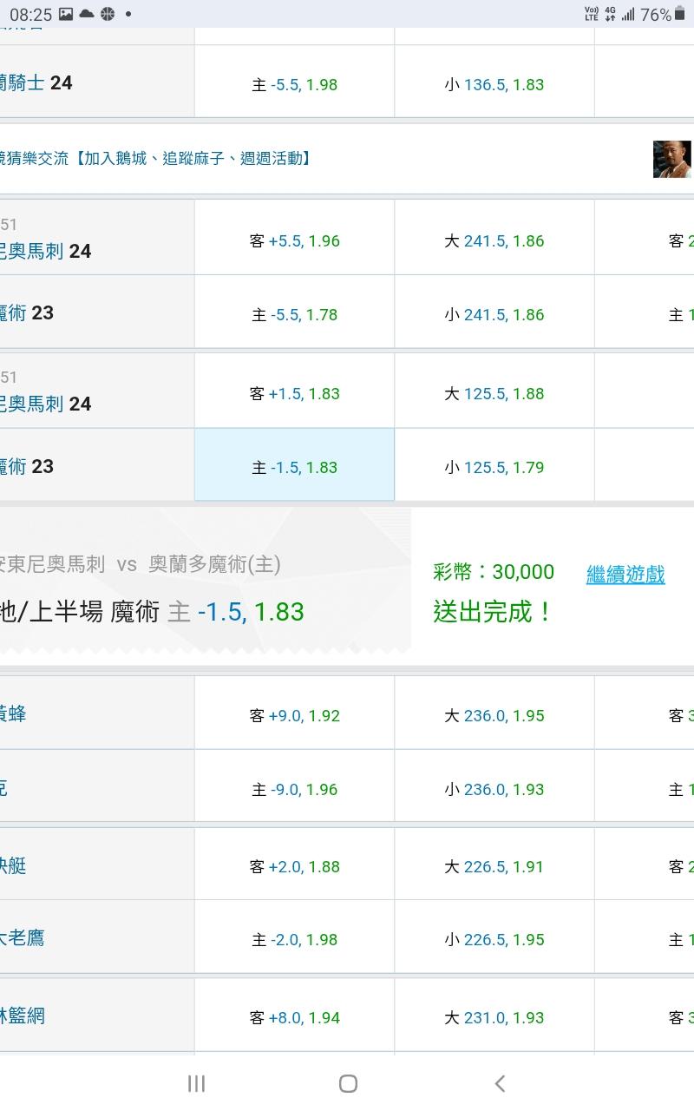Select 客 +5.5, 1.96 spread odds
The width and height of the screenshot is (694, 1111).
coord(294,240)
